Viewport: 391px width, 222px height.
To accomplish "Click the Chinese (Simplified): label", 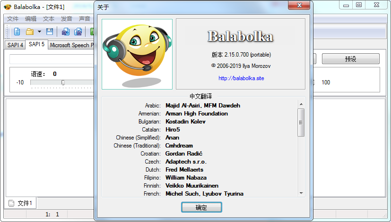I will [x=139, y=138].
